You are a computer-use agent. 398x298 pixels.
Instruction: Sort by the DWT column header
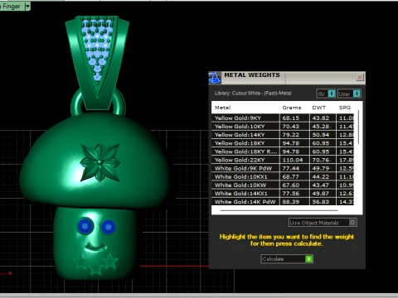pyautogui.click(x=318, y=108)
